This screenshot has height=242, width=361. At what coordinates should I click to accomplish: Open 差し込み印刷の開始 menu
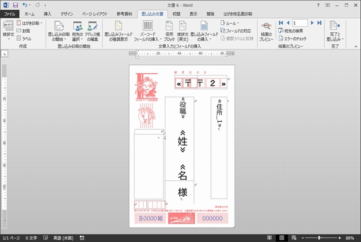59,31
